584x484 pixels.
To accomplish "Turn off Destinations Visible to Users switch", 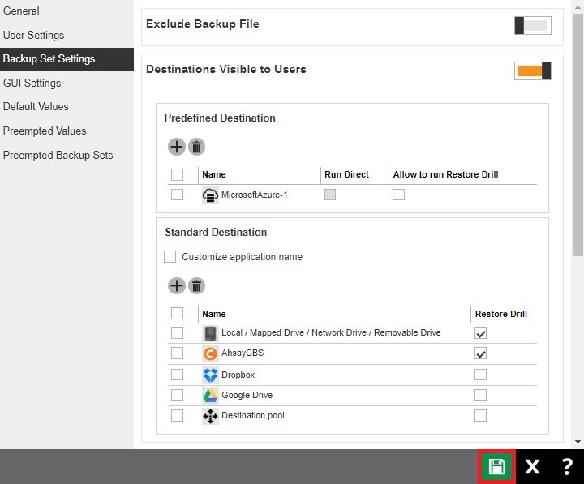I will [x=533, y=71].
